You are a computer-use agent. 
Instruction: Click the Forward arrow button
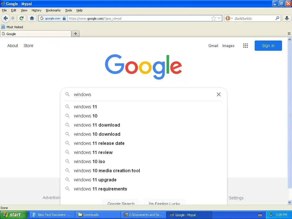click(13, 18)
